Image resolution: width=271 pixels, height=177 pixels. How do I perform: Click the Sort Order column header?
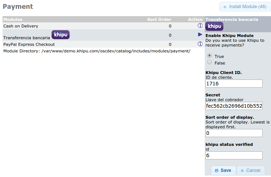tap(159, 19)
